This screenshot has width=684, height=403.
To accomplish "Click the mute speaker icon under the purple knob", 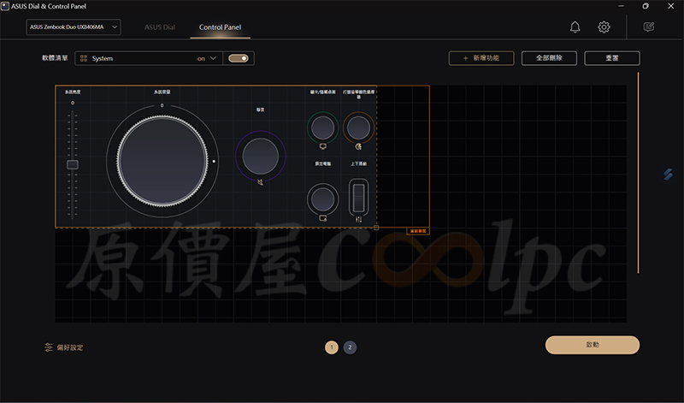I will [x=261, y=182].
